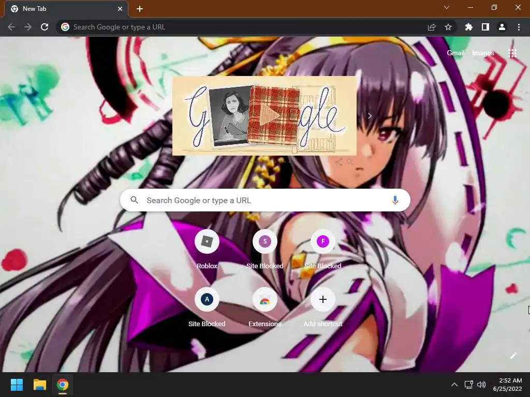
Task: Open the Extensions puzzle piece menu
Action: [468, 27]
